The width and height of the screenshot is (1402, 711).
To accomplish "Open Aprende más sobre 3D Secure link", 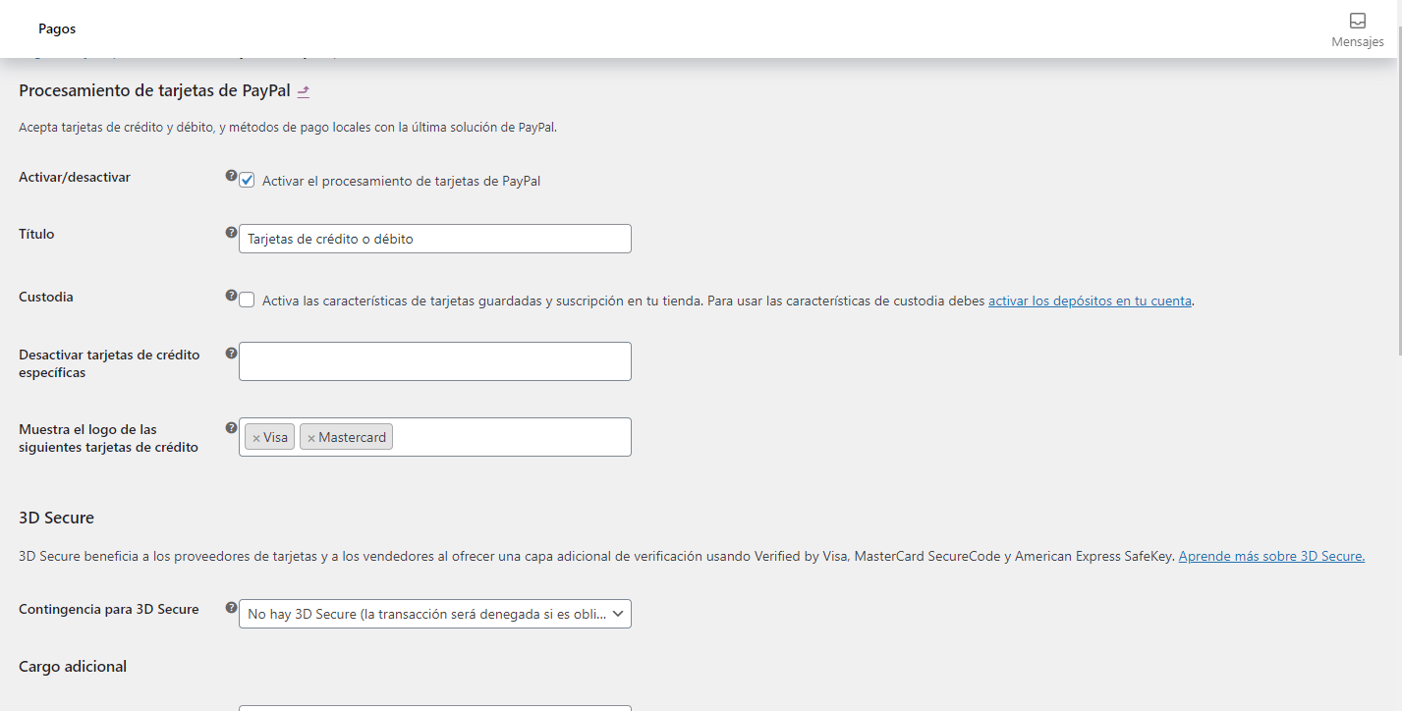I will point(1271,556).
